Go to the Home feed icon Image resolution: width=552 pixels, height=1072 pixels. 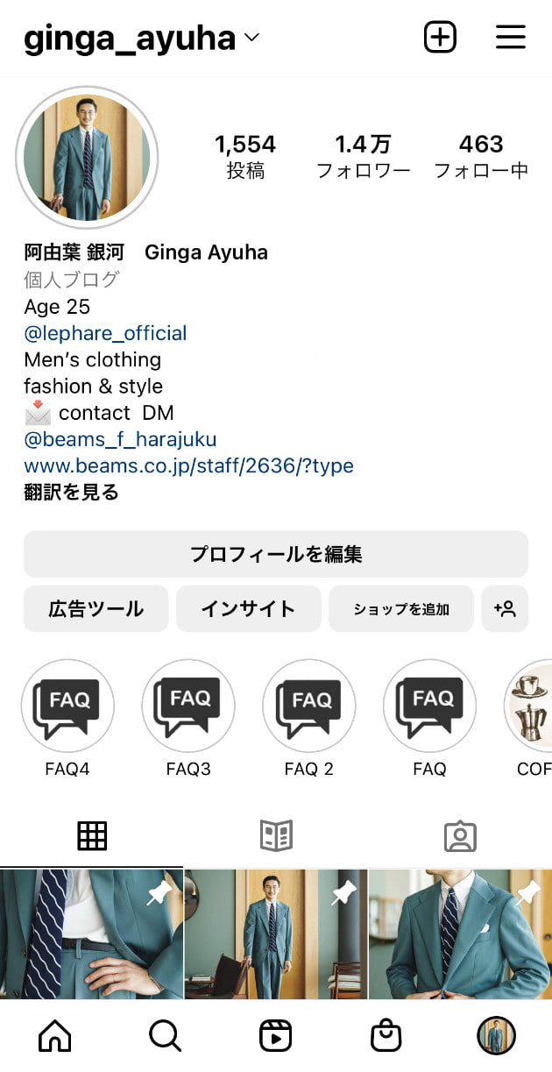click(55, 1036)
